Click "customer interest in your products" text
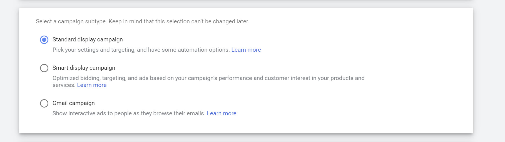Image resolution: width=505 pixels, height=142 pixels. coord(306,78)
